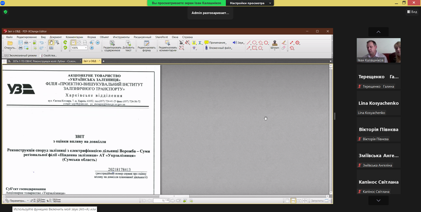This screenshot has height=212, width=421.
Task: Select the Pencil drawing tool
Action: click(284, 42)
